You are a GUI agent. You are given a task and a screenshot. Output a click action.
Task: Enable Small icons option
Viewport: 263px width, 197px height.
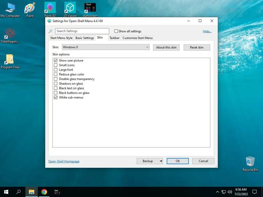point(55,65)
